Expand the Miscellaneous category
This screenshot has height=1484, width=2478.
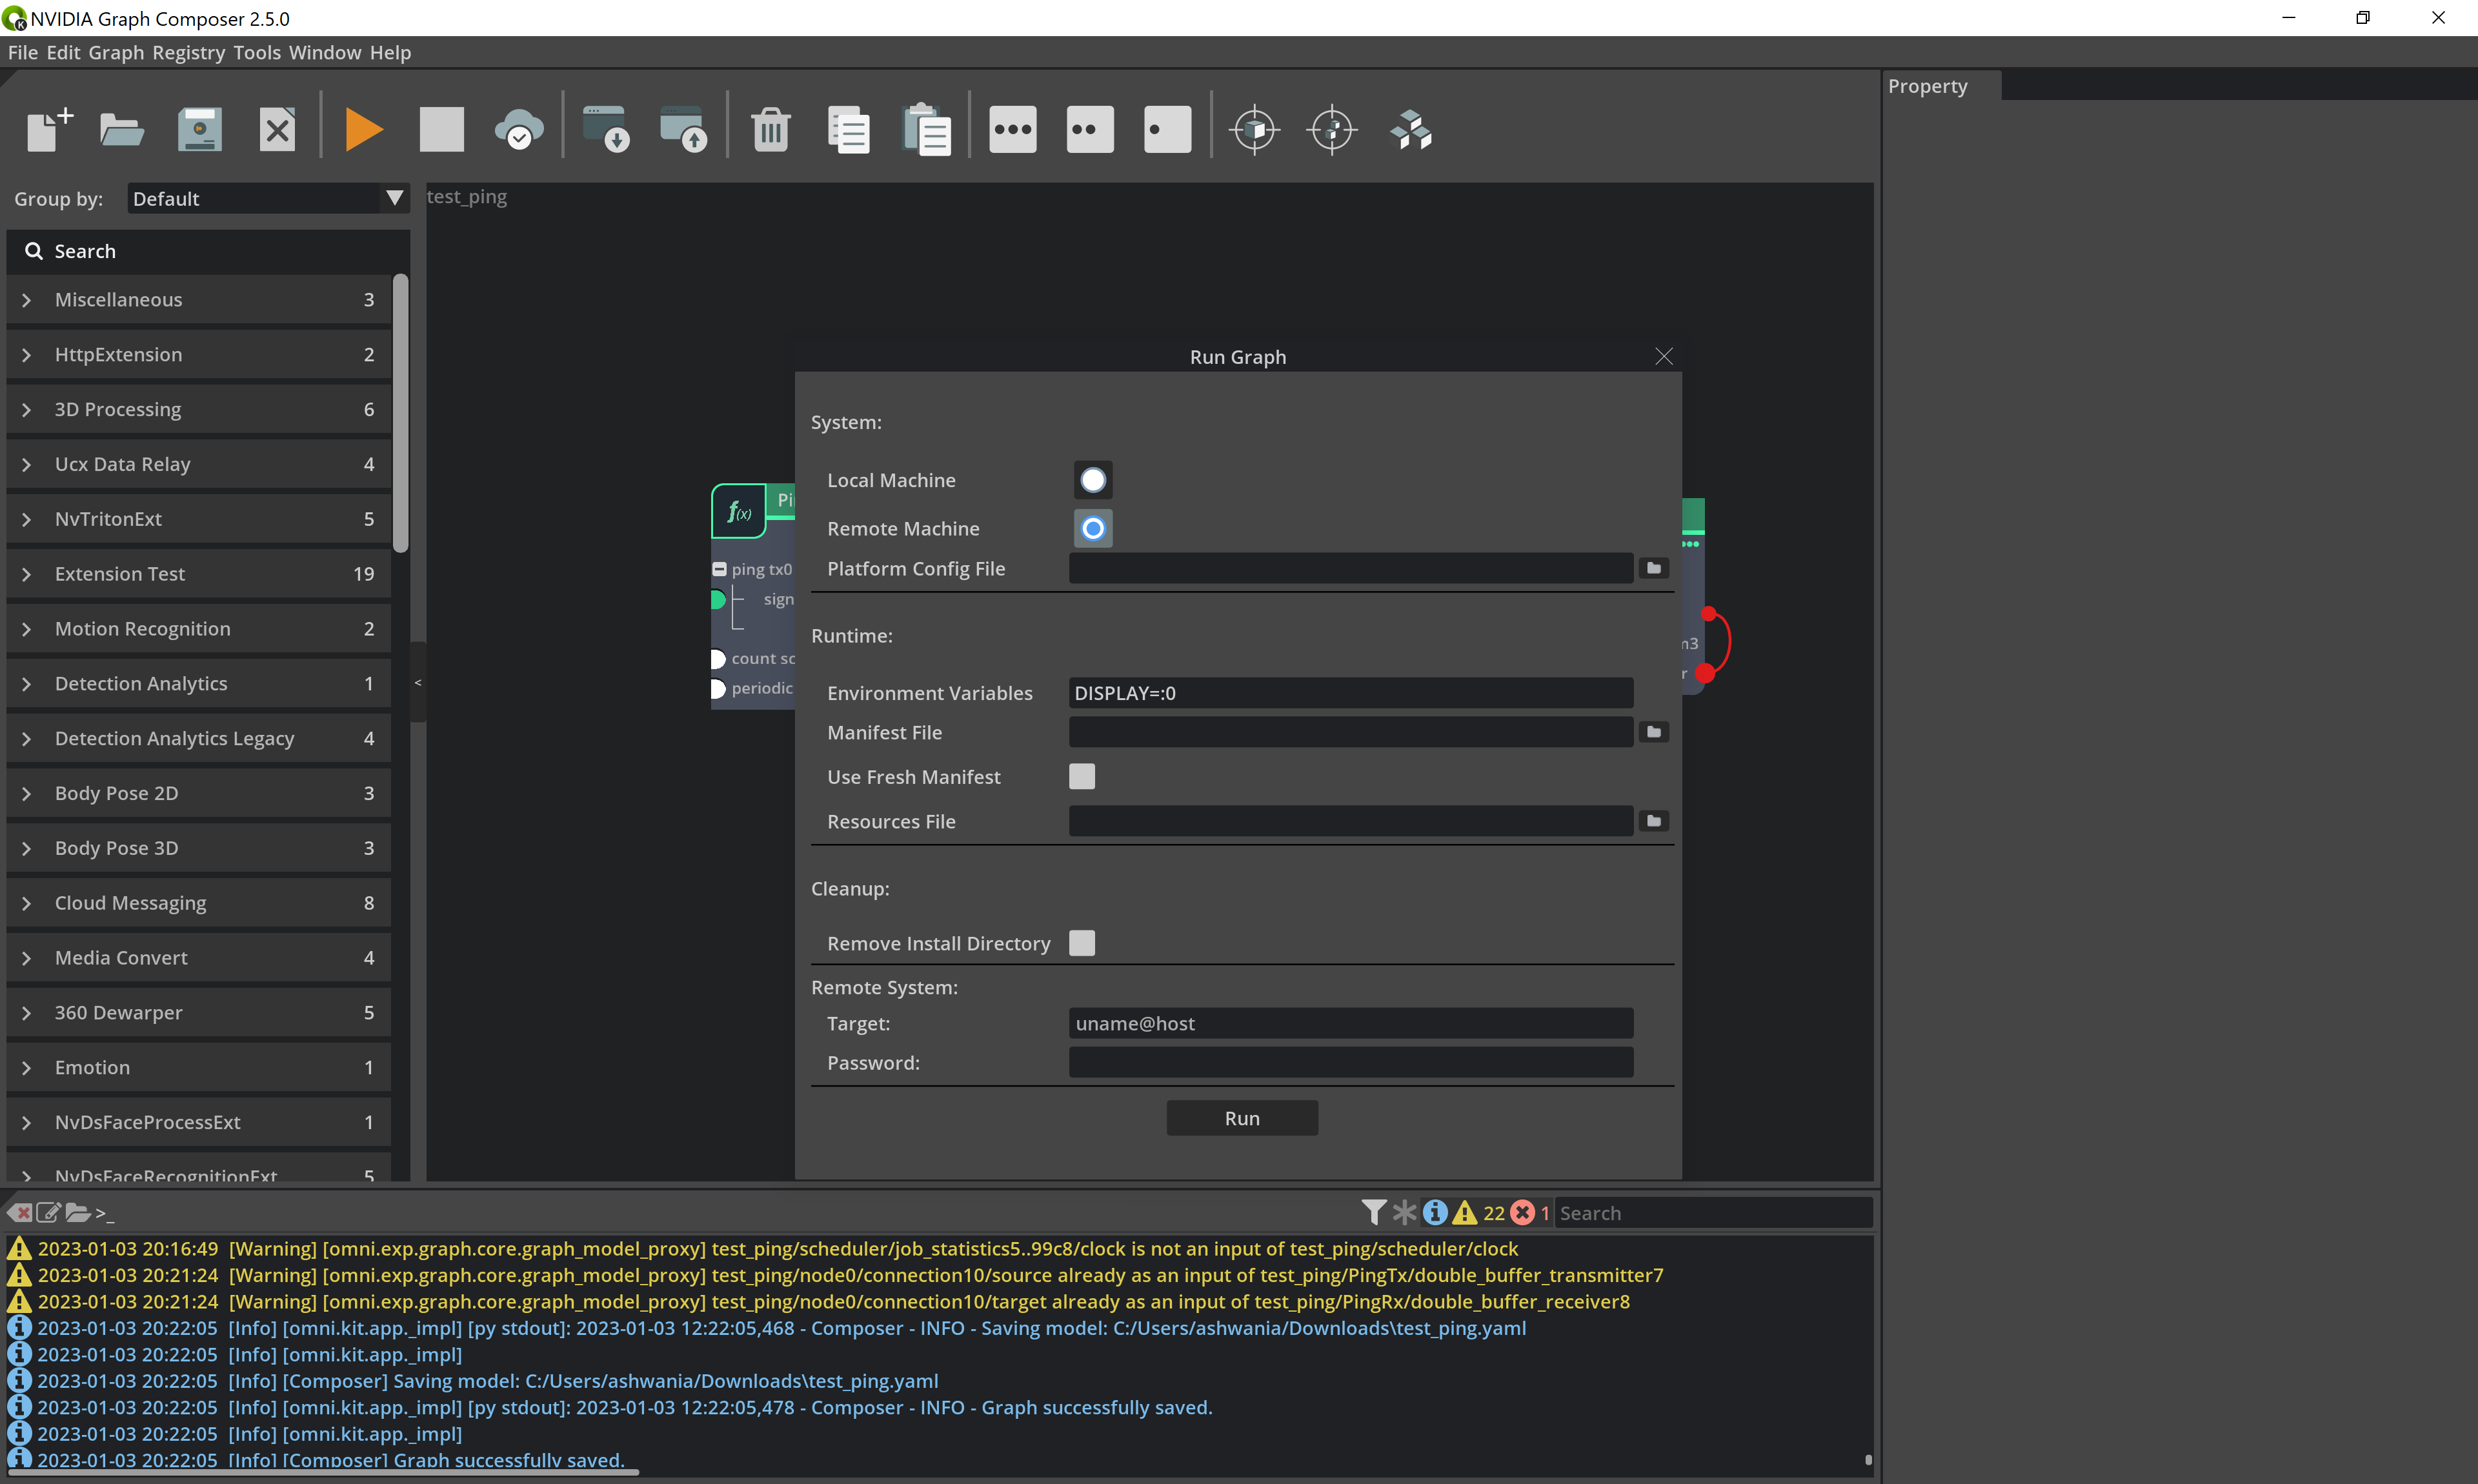coord(198,300)
